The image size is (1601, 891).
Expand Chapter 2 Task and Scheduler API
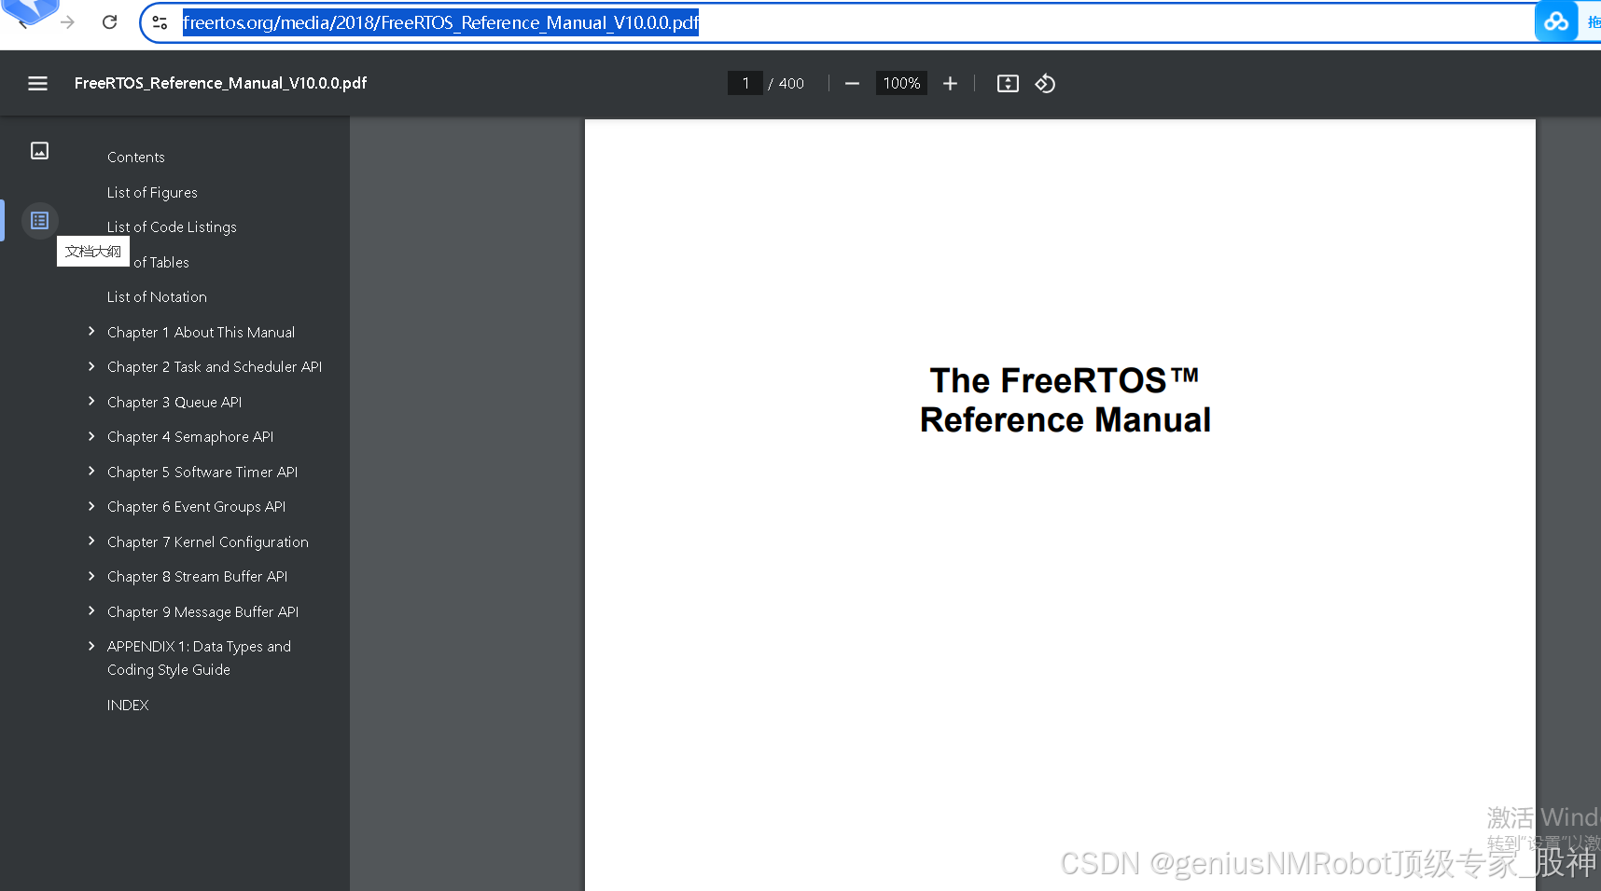tap(91, 366)
